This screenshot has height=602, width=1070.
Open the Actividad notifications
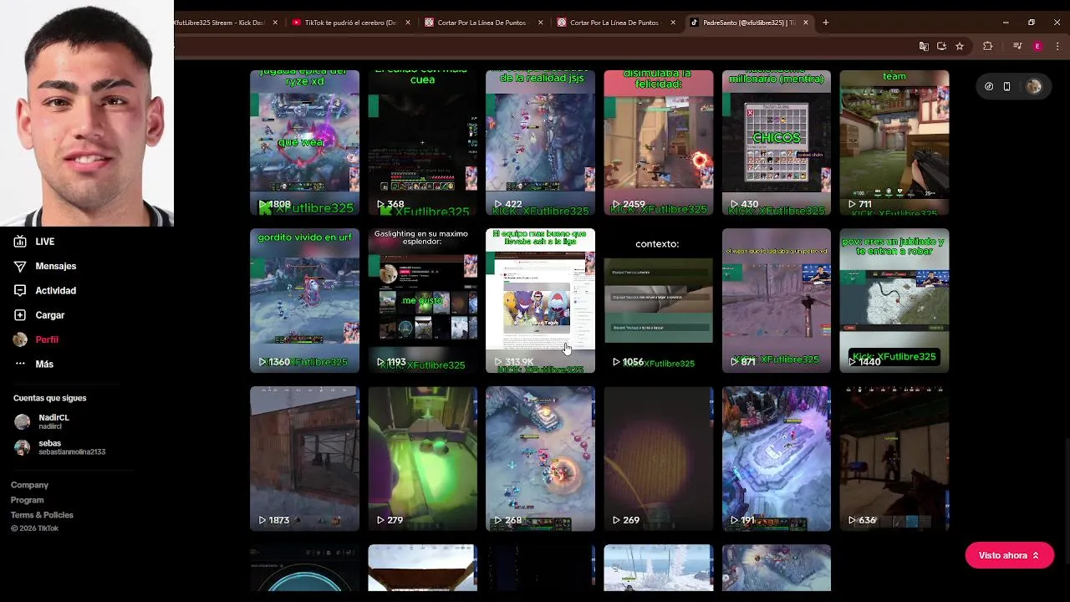click(44, 290)
